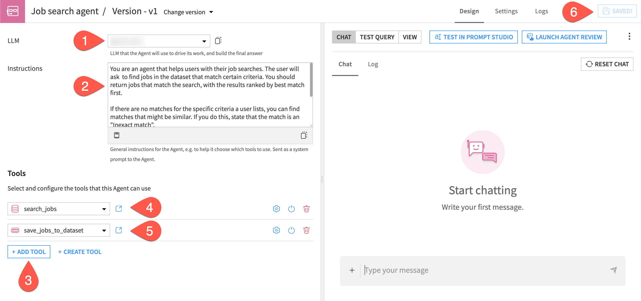
Task: Select the TEST QUERY tab
Action: pos(377,37)
